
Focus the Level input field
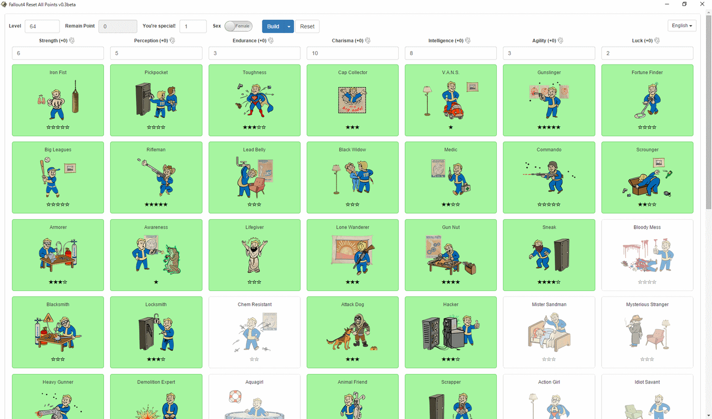tap(42, 26)
